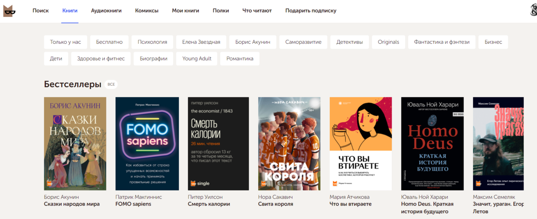This screenshot has height=219, width=537.
Task: Select the Книги tab
Action: pyautogui.click(x=70, y=11)
